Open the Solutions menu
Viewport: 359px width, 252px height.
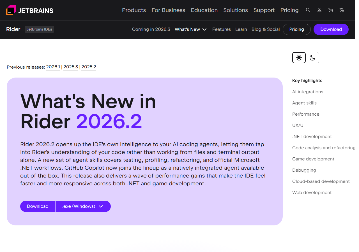pyautogui.click(x=236, y=10)
